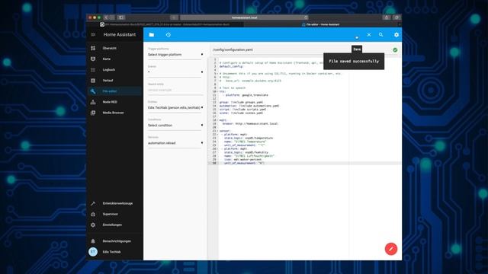Open Karte in sidebar
The width and height of the screenshot is (488, 274).
tap(114, 59)
